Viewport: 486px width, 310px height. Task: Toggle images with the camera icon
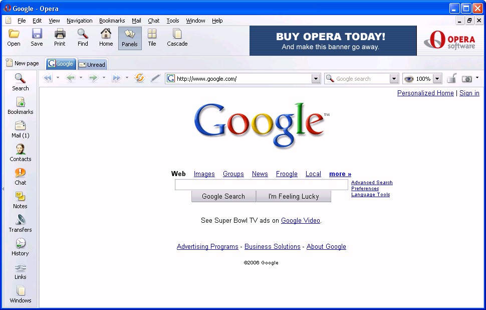(x=467, y=79)
